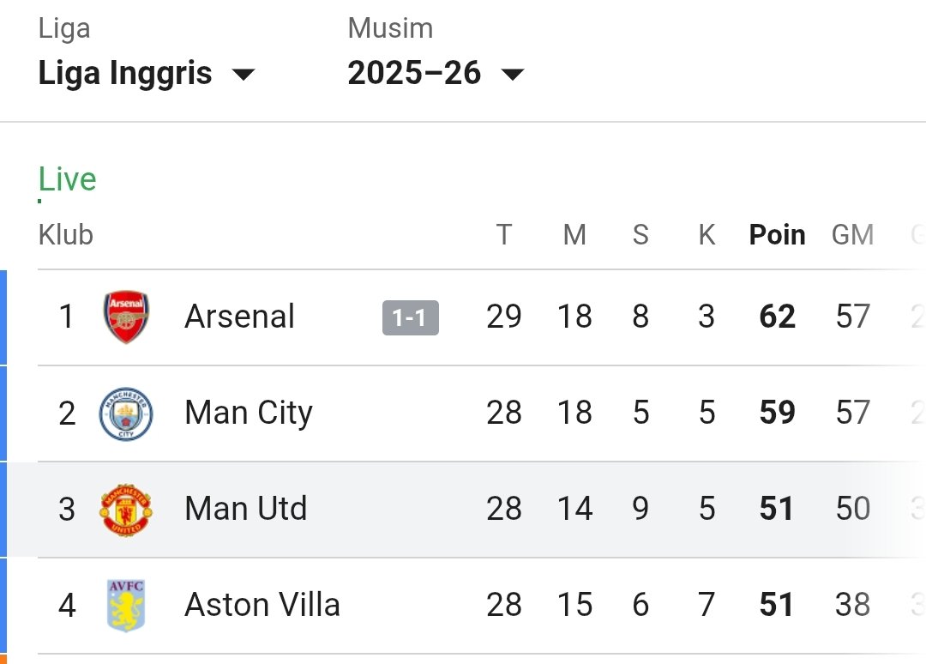Click the M wins column header
The width and height of the screenshot is (926, 664).
tap(574, 235)
